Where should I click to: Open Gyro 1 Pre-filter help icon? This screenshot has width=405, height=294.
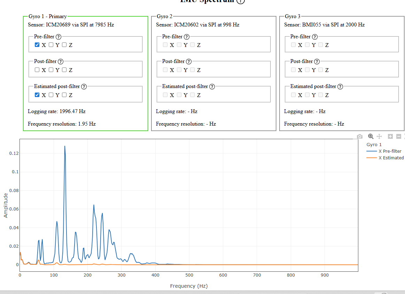[x=59, y=37]
